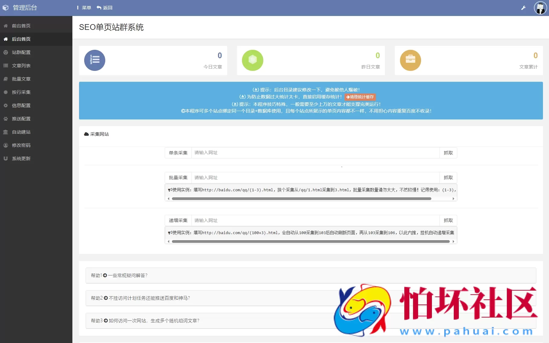Expand the 帮助1 FAQ panel
The width and height of the screenshot is (549, 343).
click(x=119, y=275)
